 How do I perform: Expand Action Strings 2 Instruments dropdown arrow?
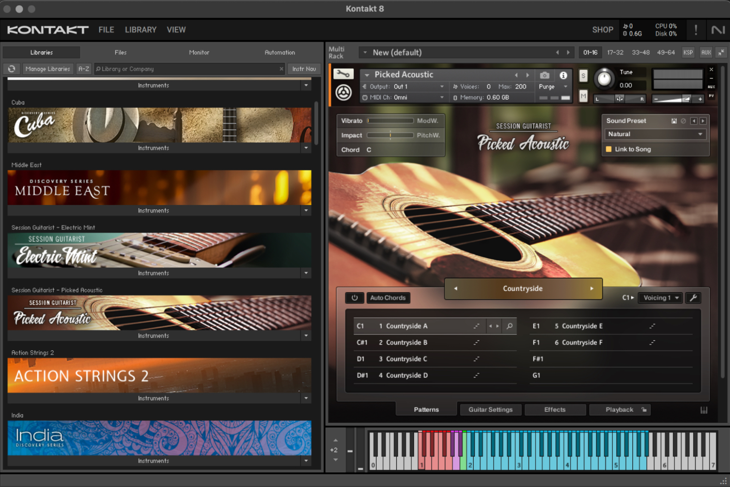[x=306, y=398]
